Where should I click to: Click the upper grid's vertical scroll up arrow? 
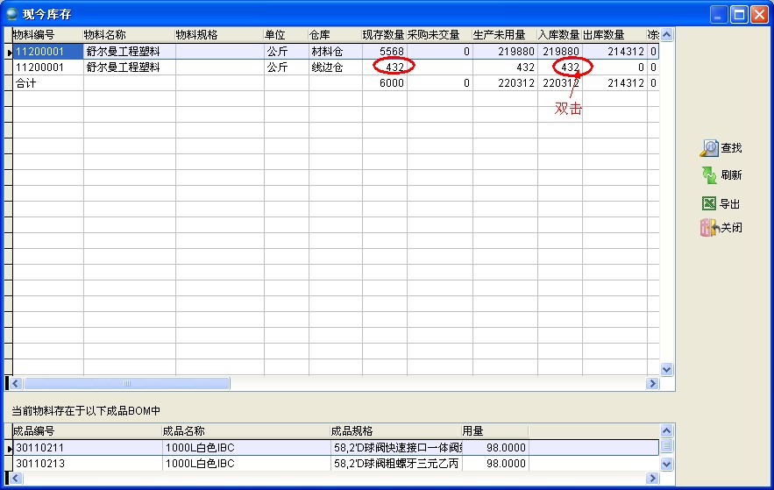tap(666, 35)
